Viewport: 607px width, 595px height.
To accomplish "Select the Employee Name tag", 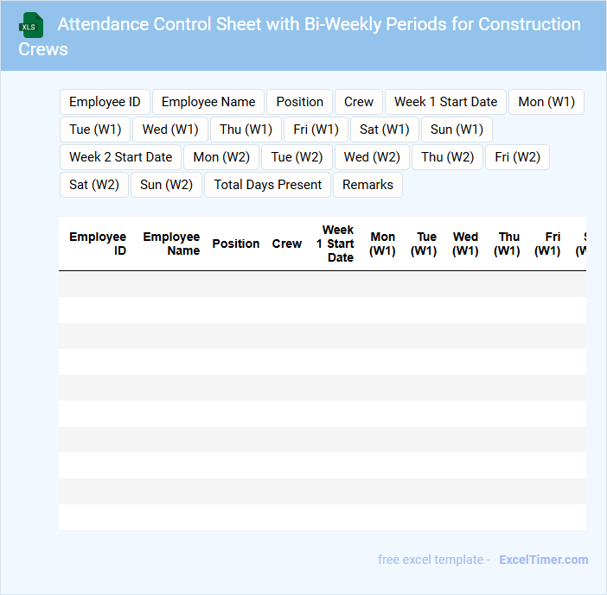I will [x=208, y=102].
